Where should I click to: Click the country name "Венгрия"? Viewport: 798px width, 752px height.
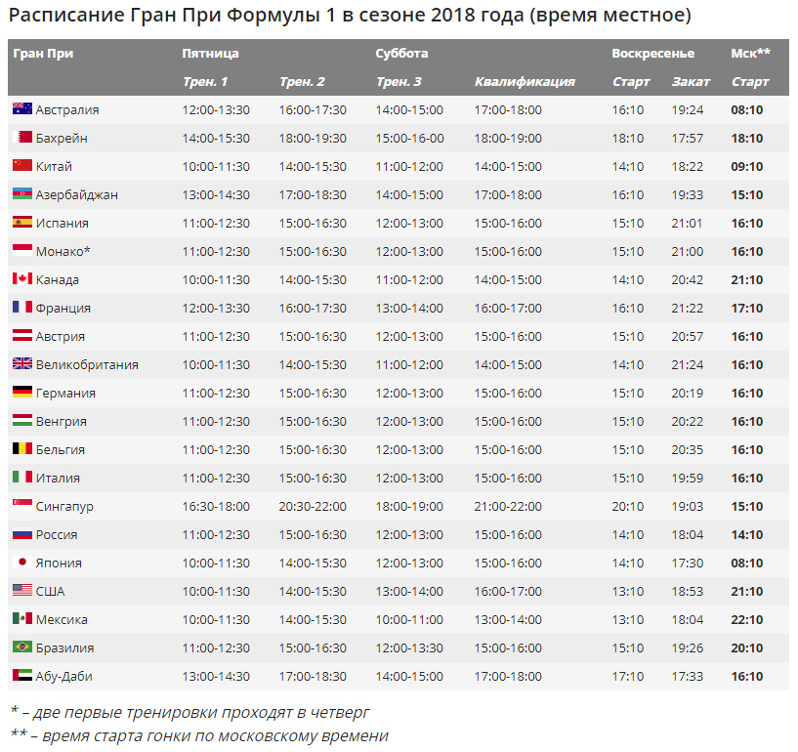(x=62, y=422)
